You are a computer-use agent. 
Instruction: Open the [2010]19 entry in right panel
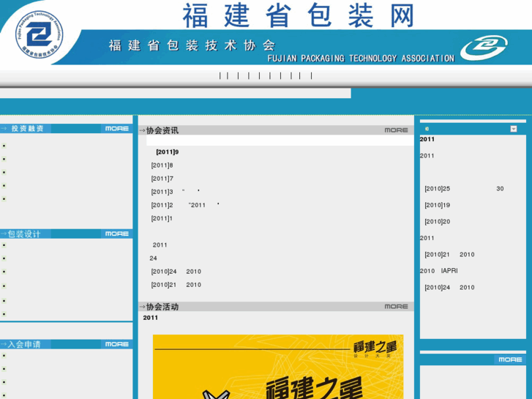pos(437,205)
